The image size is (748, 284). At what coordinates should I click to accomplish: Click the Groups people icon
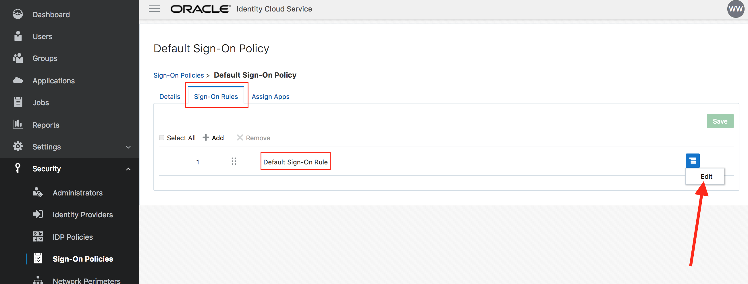(18, 58)
